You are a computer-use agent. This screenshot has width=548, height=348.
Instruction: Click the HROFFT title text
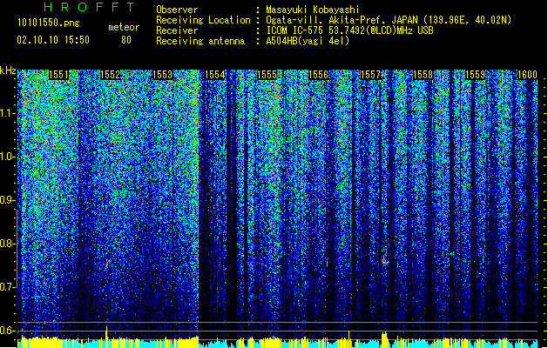[x=90, y=7]
